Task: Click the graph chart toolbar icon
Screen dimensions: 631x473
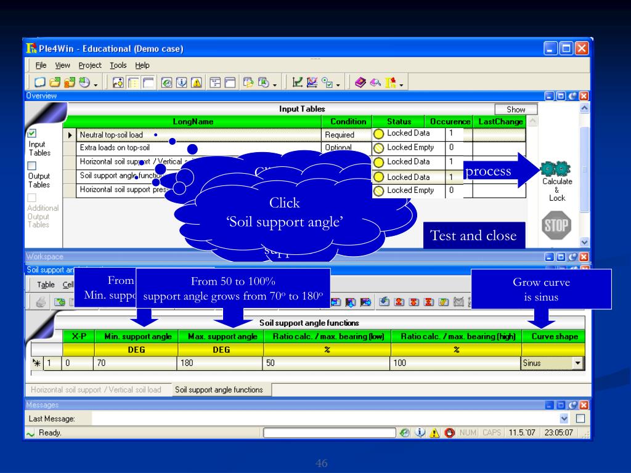Action: click(298, 82)
